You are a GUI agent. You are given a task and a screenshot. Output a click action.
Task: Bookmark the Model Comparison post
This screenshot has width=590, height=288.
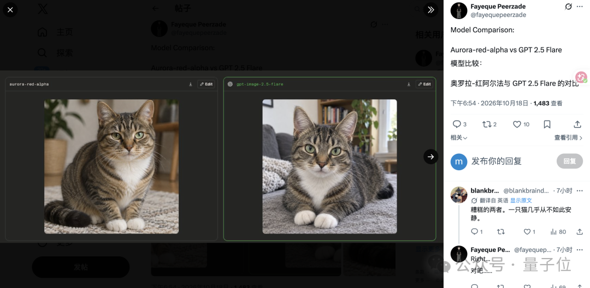tap(547, 124)
